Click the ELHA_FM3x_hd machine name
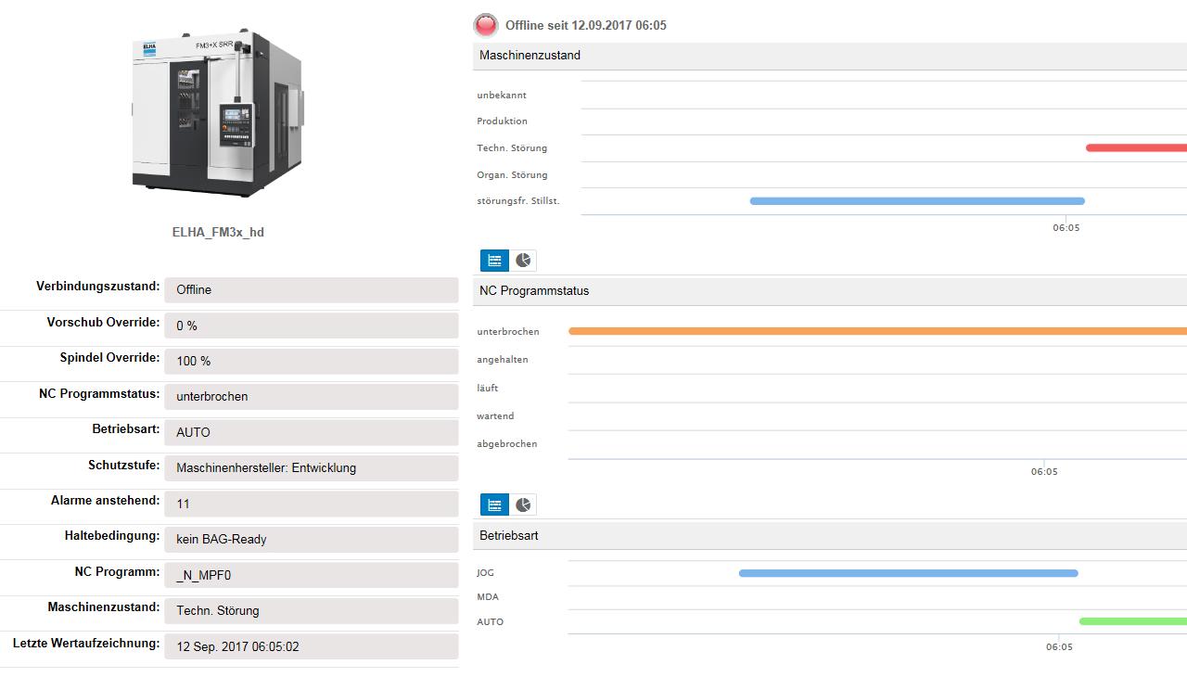Viewport: 1187px width, 677px height. coord(218,232)
